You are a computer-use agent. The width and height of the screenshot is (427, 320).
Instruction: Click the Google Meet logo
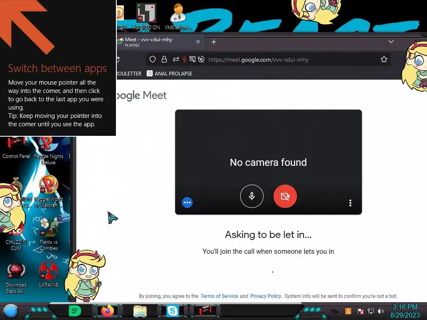(141, 95)
